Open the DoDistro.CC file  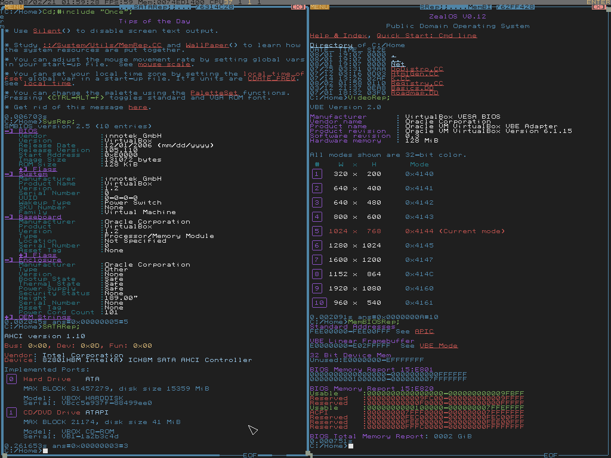tap(417, 69)
